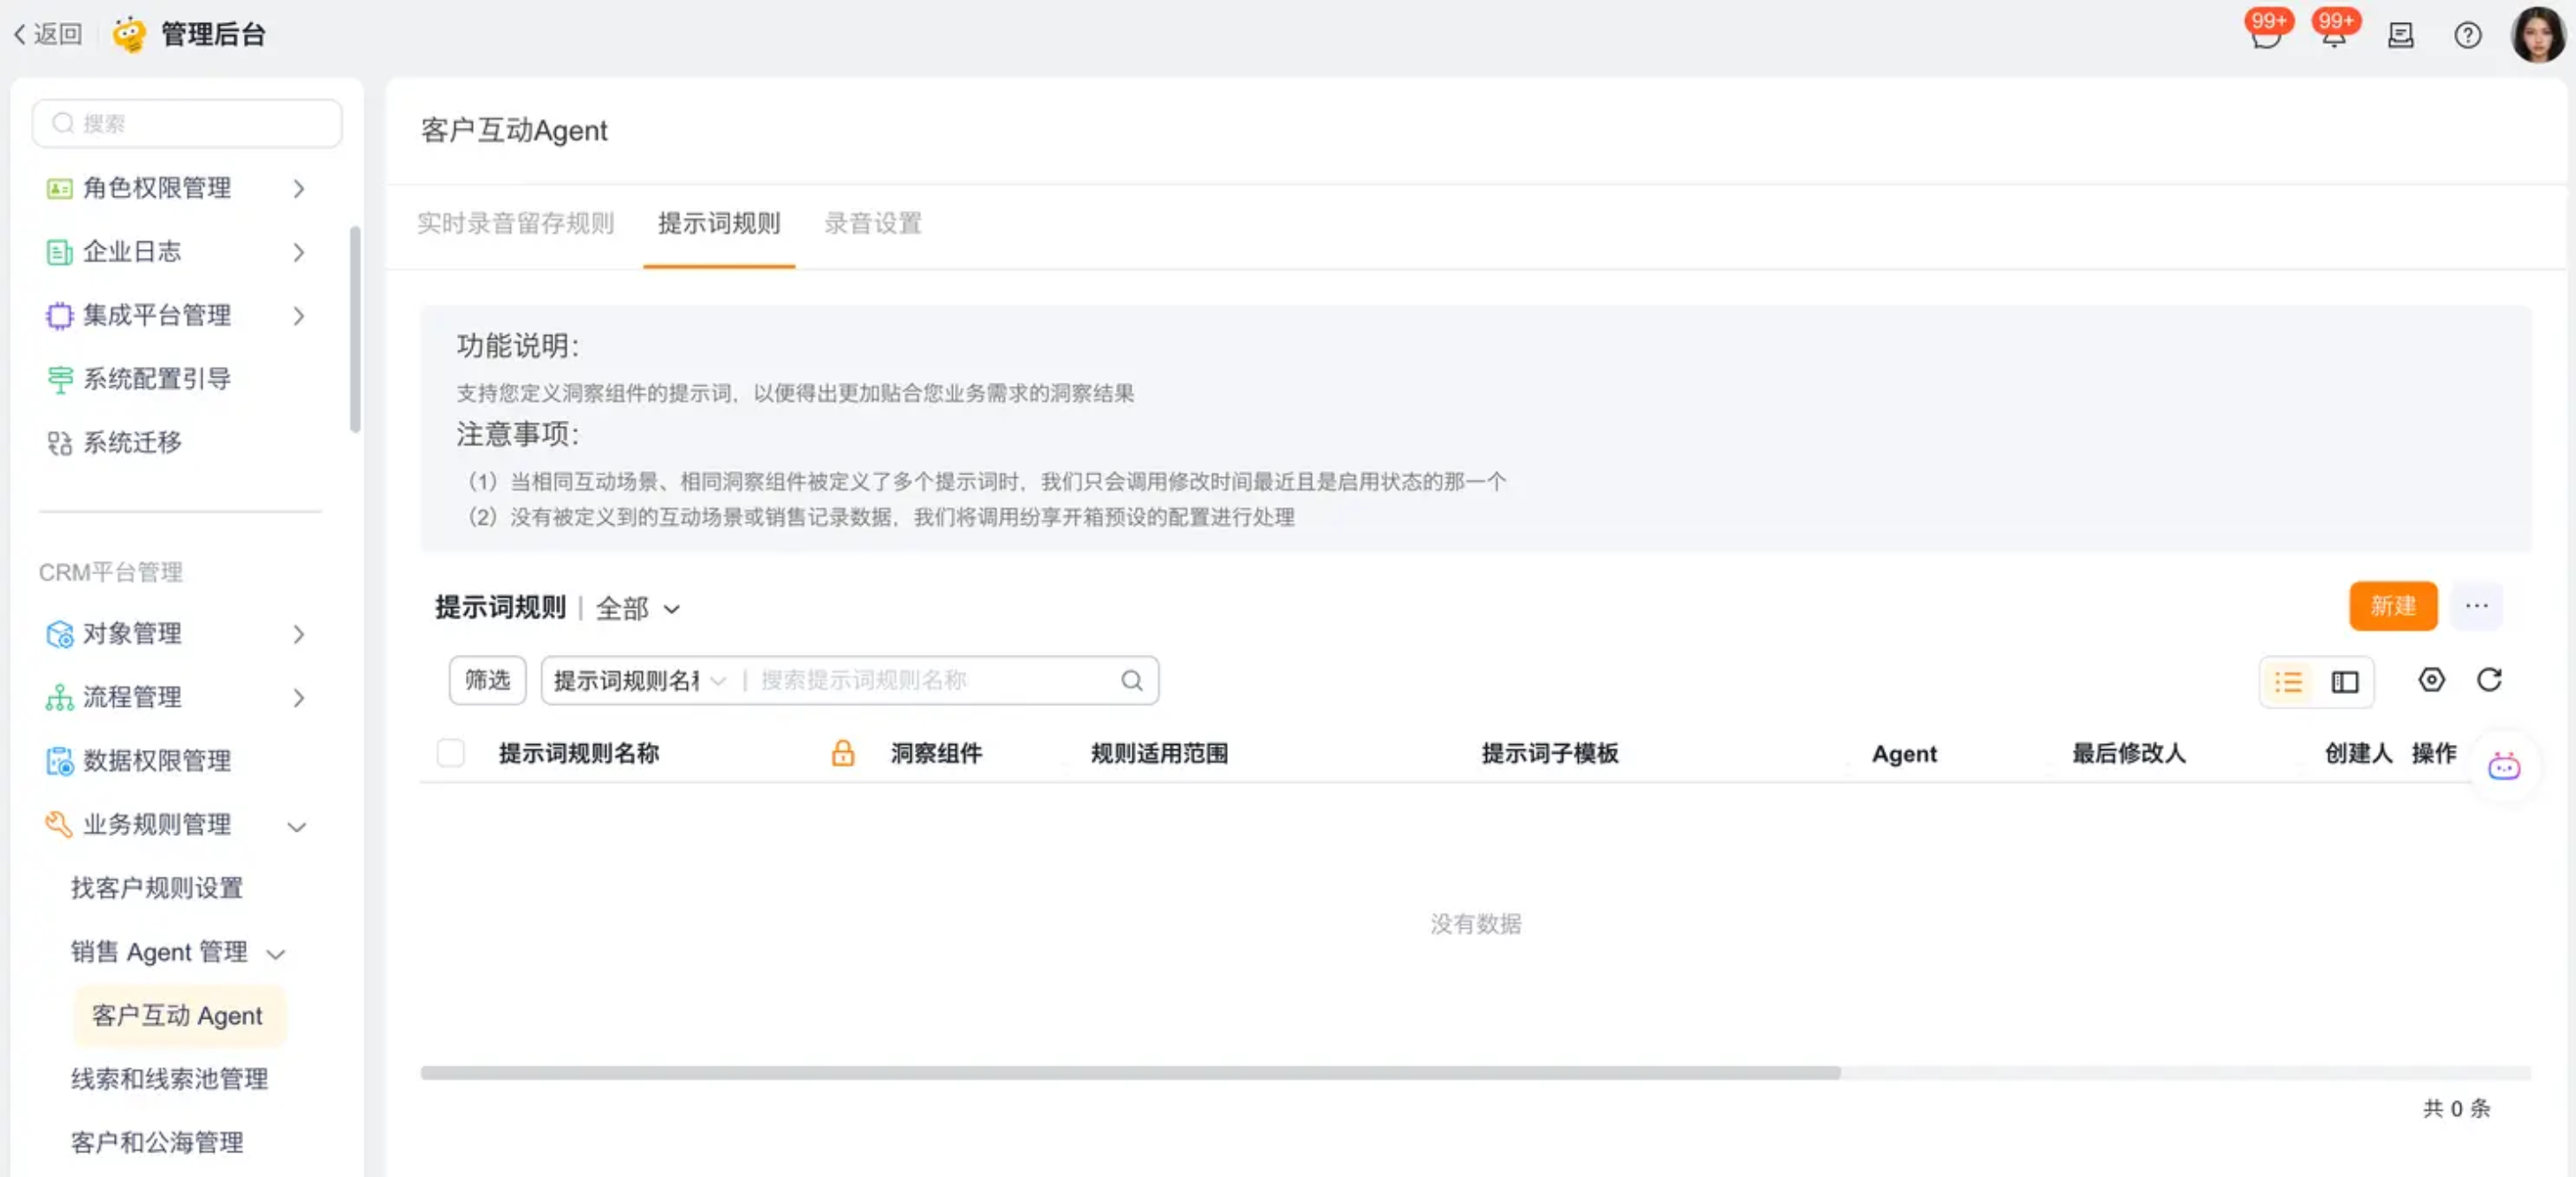The height and width of the screenshot is (1177, 2576).
Task: Open the floating AI assistant robot icon
Action: 2503,767
